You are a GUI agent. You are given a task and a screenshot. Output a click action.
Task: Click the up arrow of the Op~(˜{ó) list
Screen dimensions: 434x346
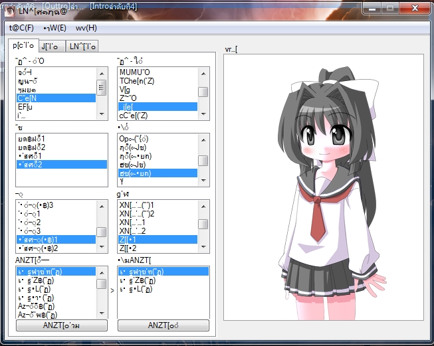(203, 139)
